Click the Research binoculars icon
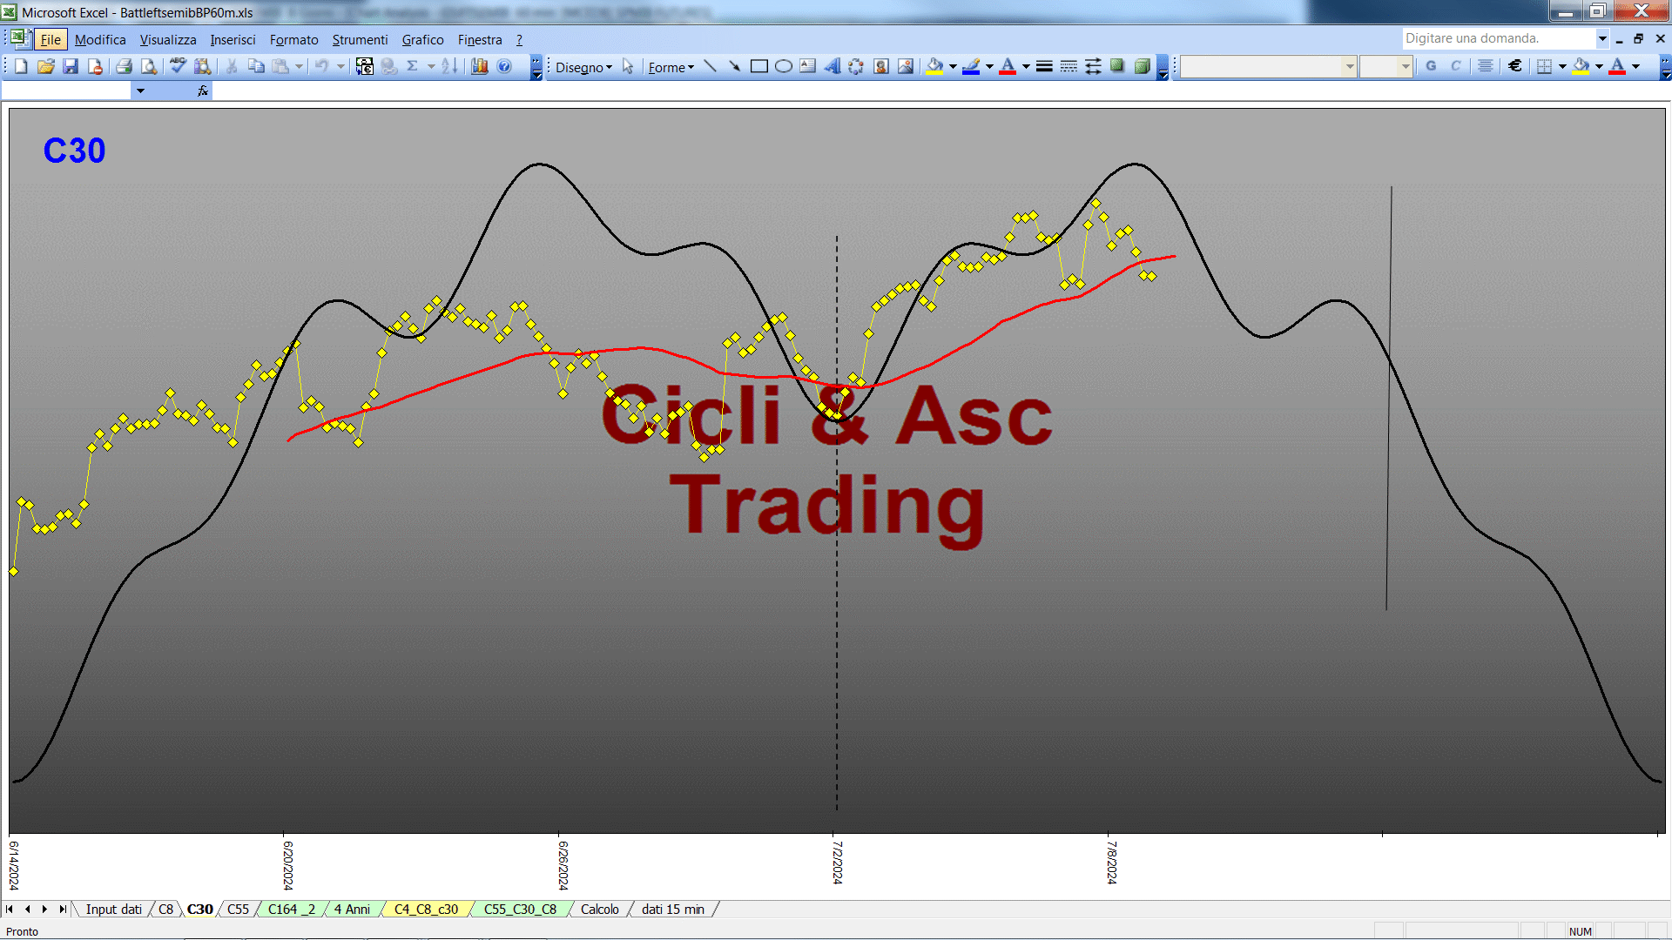Image resolution: width=1672 pixels, height=940 pixels. pos(202,66)
